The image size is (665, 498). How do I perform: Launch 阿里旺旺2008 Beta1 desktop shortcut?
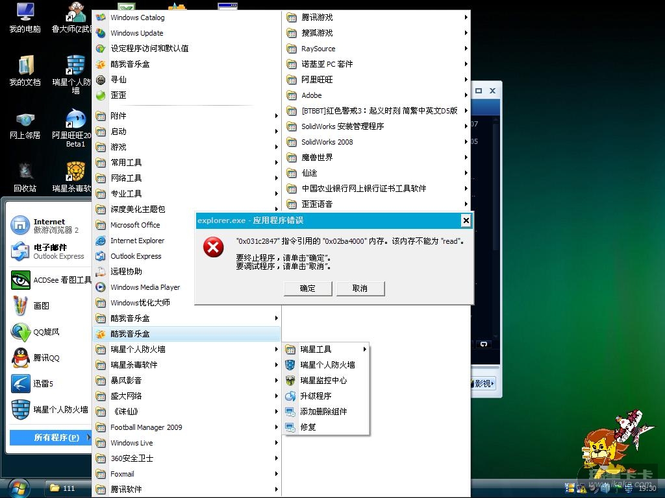click(x=72, y=128)
